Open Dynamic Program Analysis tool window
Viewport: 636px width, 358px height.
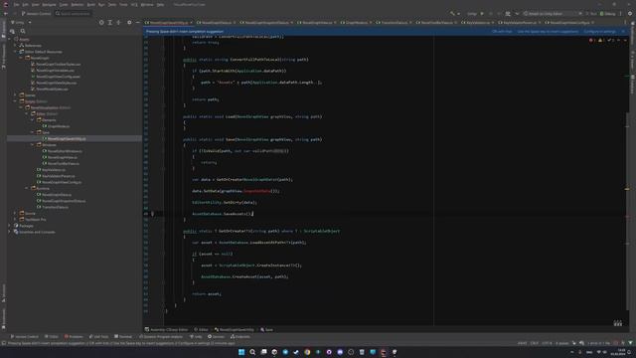tap(161, 336)
